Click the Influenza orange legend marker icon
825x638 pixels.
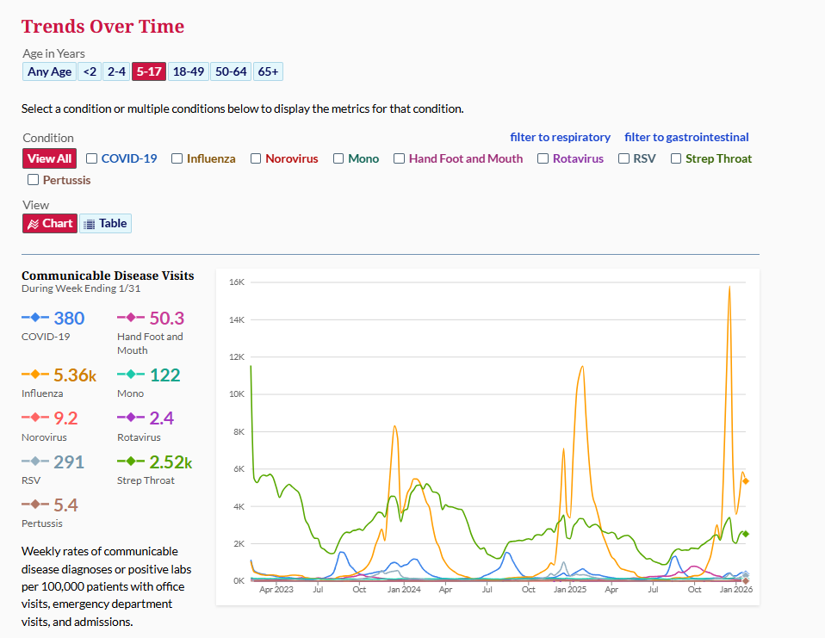[36, 375]
